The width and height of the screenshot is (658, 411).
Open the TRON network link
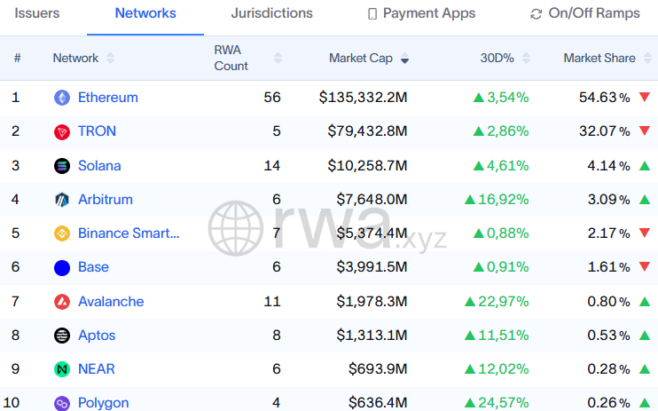(x=97, y=131)
